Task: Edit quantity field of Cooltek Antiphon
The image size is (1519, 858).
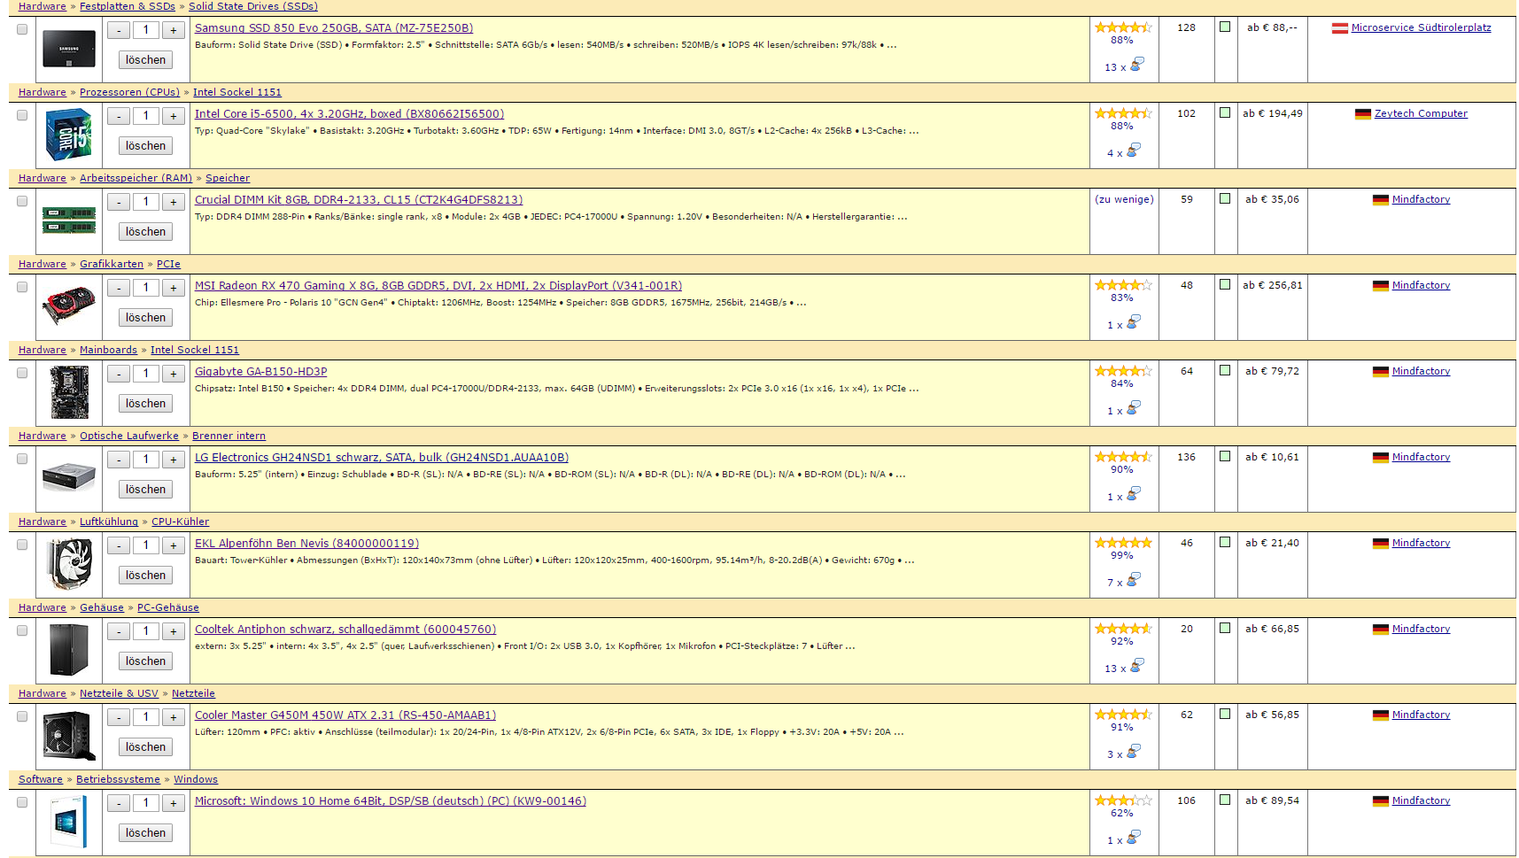Action: click(x=146, y=631)
